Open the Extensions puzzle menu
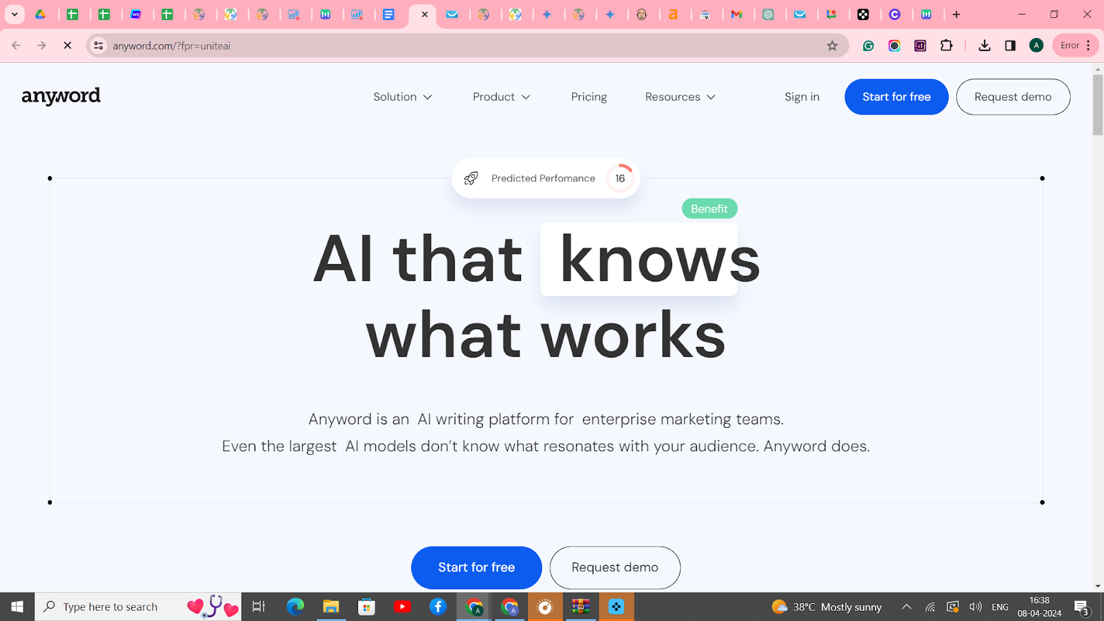Screen dimensions: 1104x621 947,46
